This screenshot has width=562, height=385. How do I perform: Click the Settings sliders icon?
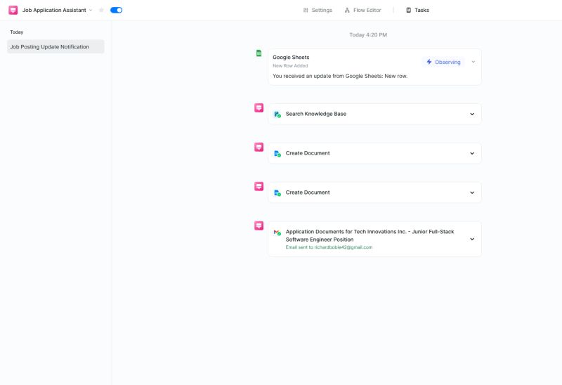[x=306, y=10]
